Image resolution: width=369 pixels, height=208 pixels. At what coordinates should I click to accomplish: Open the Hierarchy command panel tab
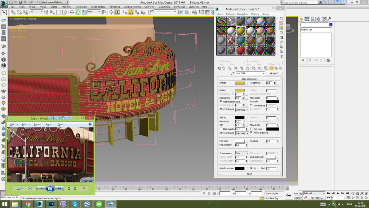[x=313, y=19]
